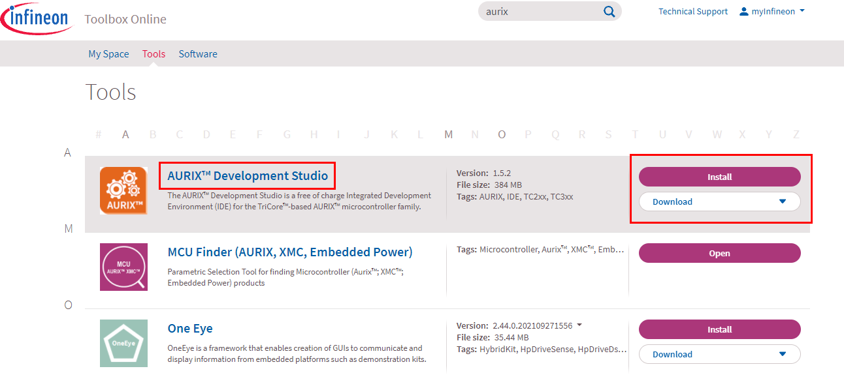
Task: Switch to the Tools tab
Action: tap(154, 54)
